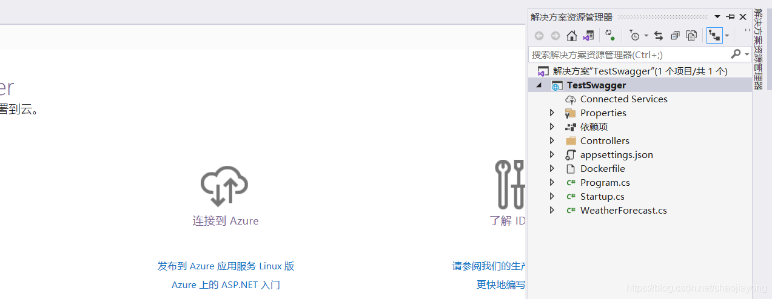
Task: Select the vertical 解决方案资源管理器 side tab
Action: coord(758,49)
